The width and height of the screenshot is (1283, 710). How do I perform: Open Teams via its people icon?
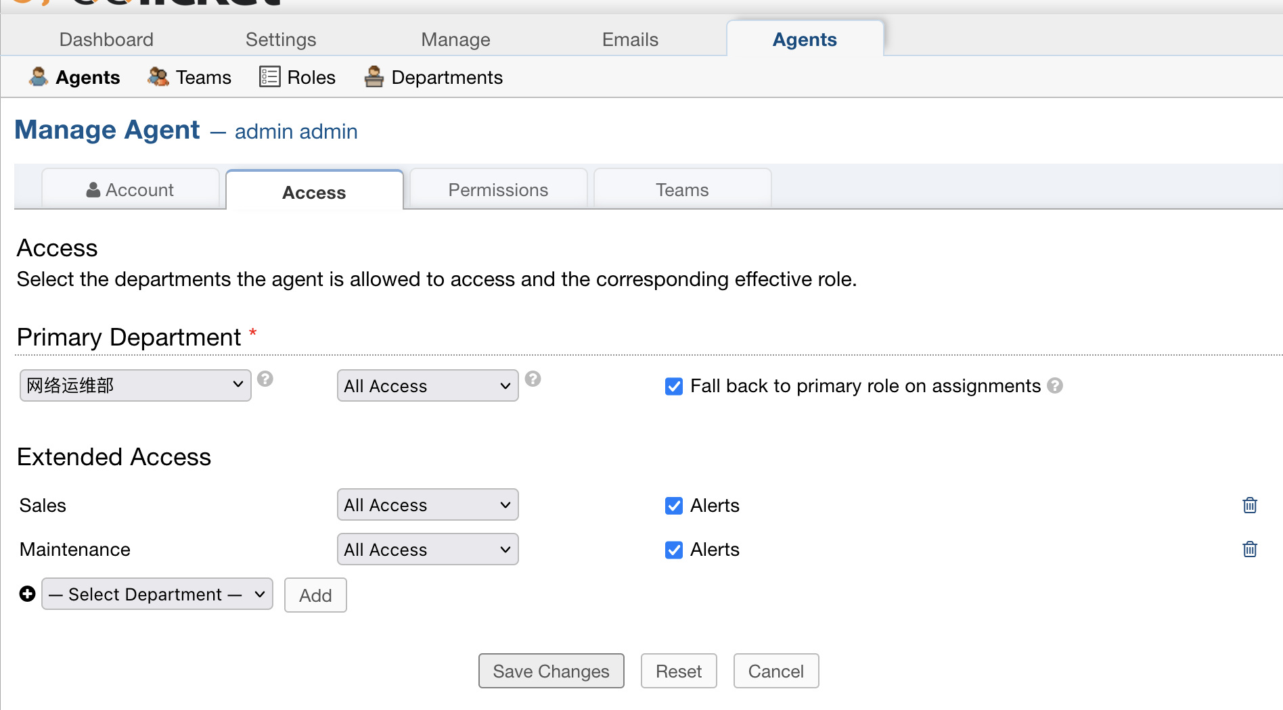click(x=158, y=77)
